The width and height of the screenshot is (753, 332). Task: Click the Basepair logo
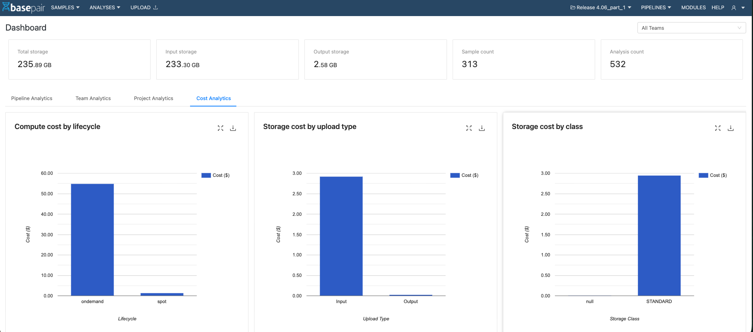point(23,8)
